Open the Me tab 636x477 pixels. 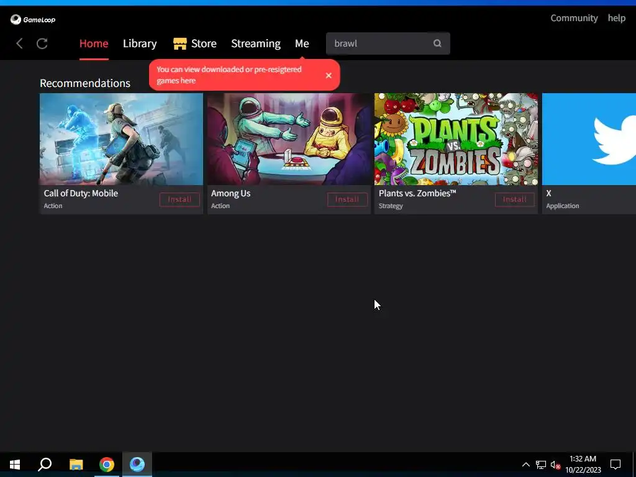302,43
